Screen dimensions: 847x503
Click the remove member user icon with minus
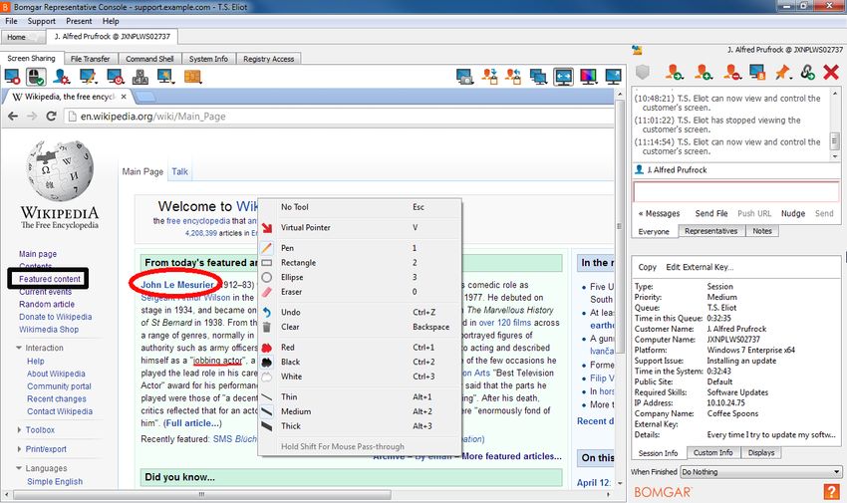(x=732, y=72)
